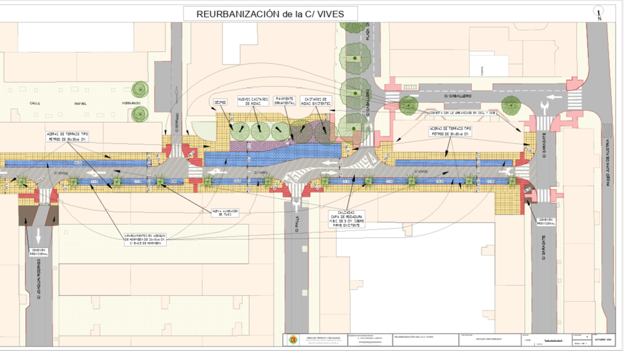Click 'APARCAMIENTOS EN ADOQUÍN' callout
Image resolution: width=624 pixels, height=351 pixels.
pyautogui.click(x=145, y=239)
